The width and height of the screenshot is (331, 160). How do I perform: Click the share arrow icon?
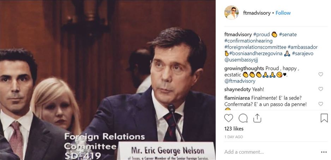pyautogui.click(x=257, y=118)
